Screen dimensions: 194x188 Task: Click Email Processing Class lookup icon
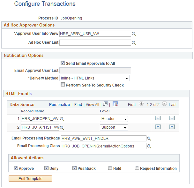point(149,146)
